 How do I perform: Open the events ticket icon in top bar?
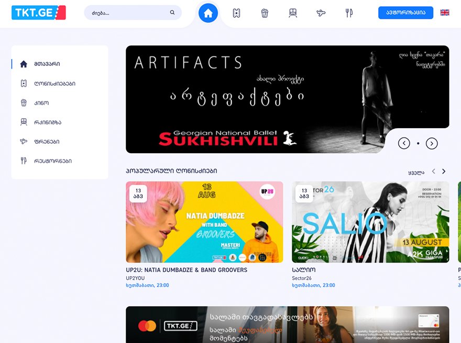point(236,13)
